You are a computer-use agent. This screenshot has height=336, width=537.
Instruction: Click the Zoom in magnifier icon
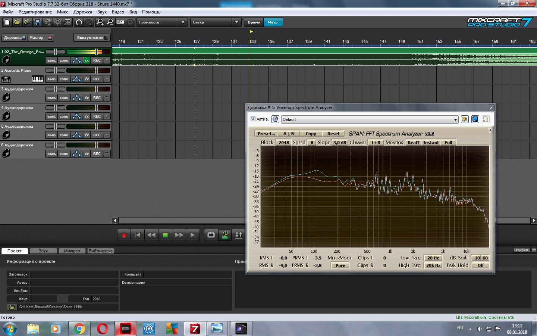(x=100, y=22)
